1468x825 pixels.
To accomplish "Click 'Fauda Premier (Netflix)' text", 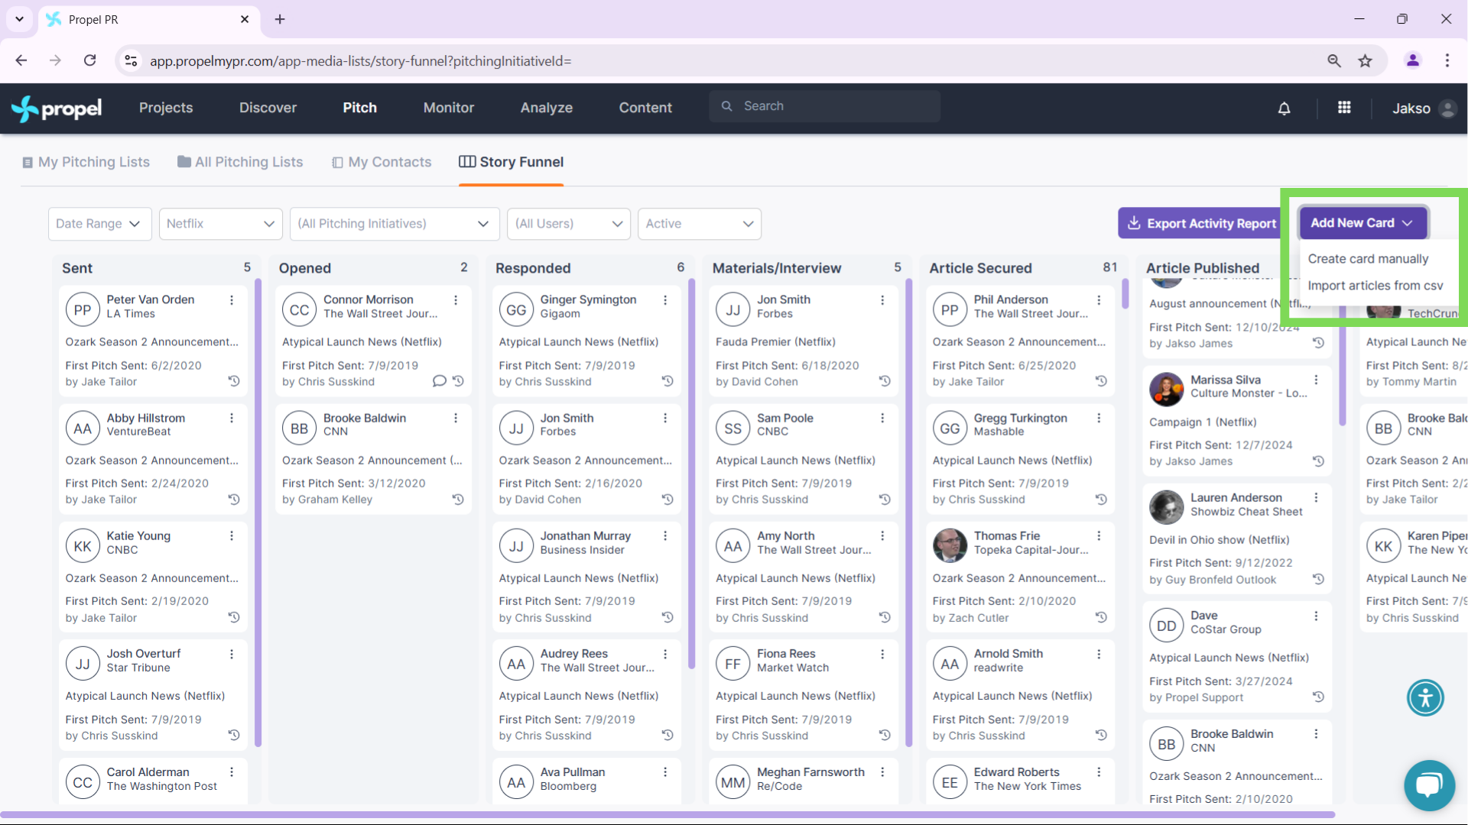I will pyautogui.click(x=775, y=342).
